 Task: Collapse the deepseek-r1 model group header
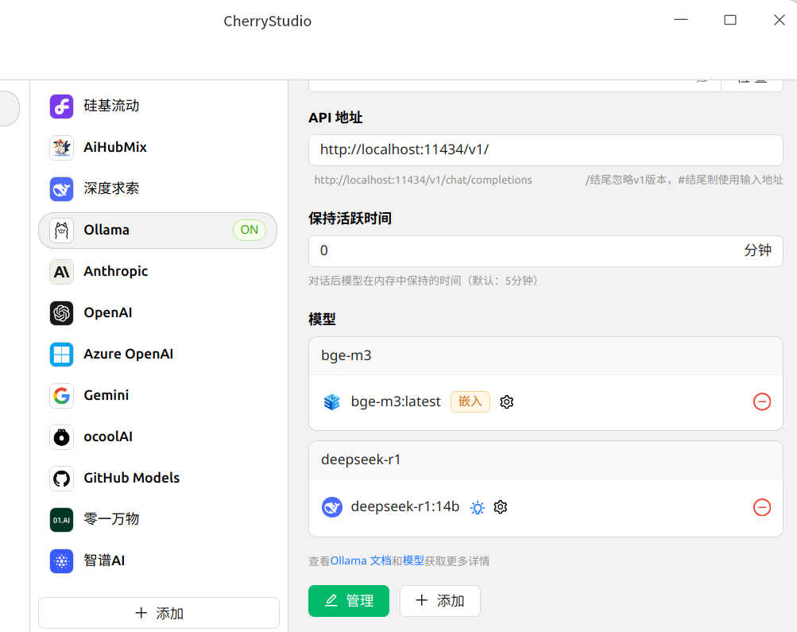(x=545, y=460)
